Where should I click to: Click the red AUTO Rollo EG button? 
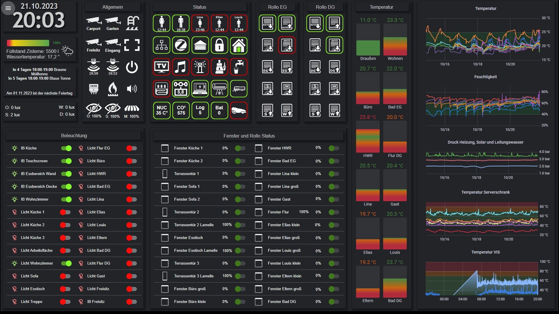(287, 45)
